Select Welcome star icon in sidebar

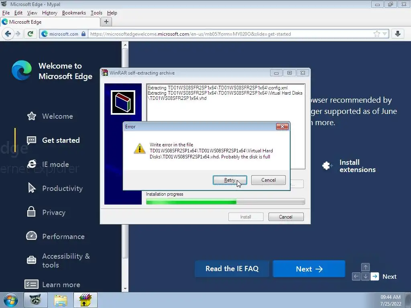point(32,116)
